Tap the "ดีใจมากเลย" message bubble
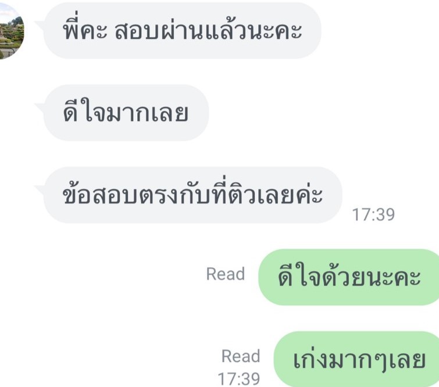Screen dimensions: 439x387 [x=126, y=113]
